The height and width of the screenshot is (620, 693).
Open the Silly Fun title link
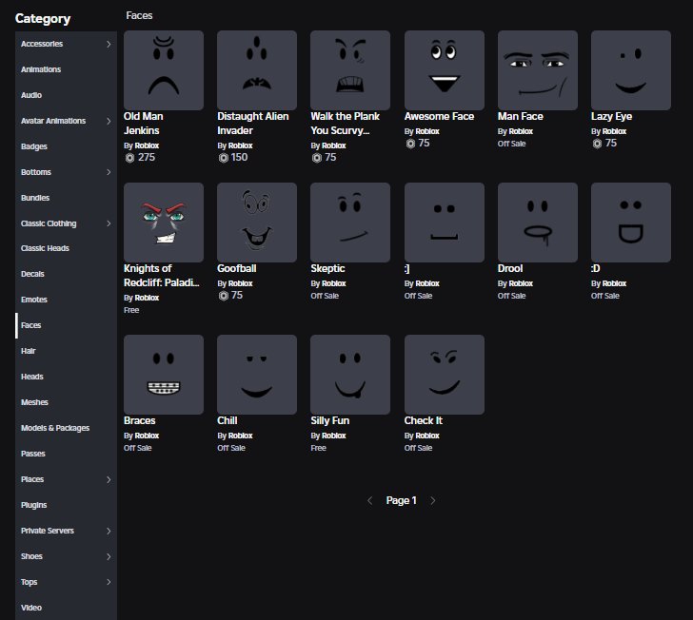tap(329, 420)
